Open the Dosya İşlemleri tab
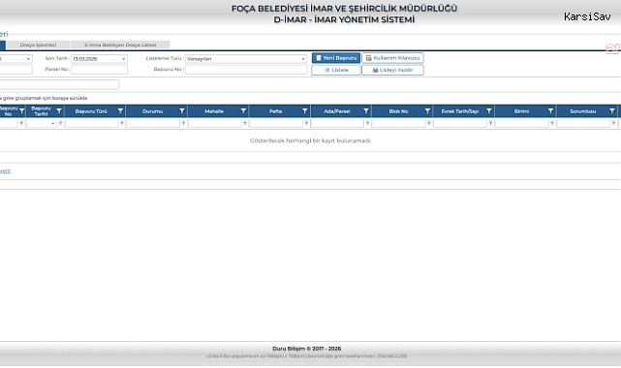 tap(38, 45)
